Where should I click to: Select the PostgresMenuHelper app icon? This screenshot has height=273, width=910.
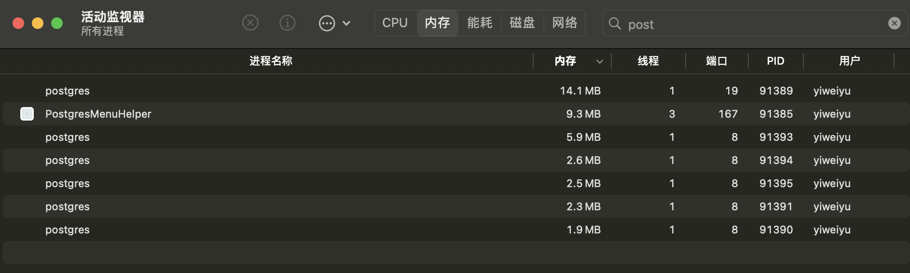click(27, 114)
